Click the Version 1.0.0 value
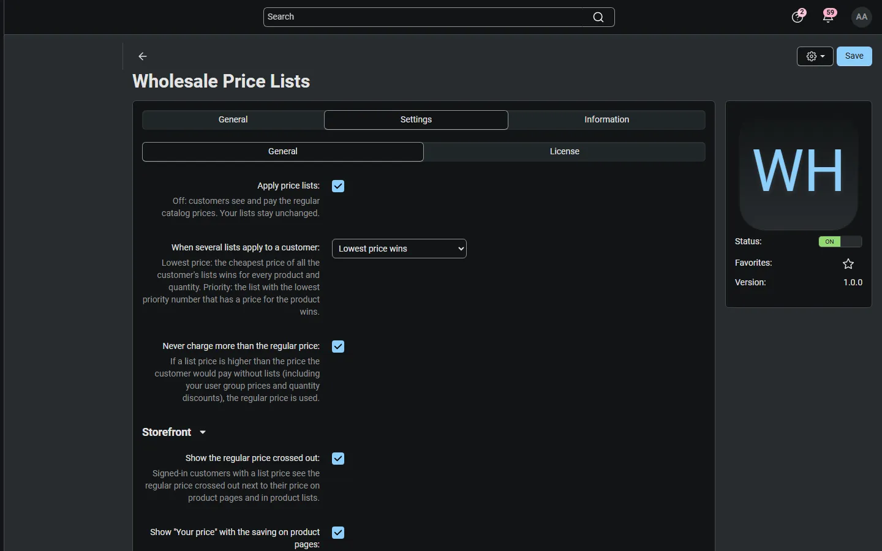 pos(853,283)
